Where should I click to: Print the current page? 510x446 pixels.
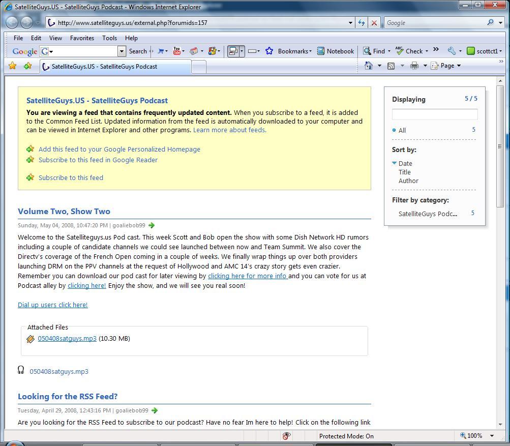click(x=414, y=66)
